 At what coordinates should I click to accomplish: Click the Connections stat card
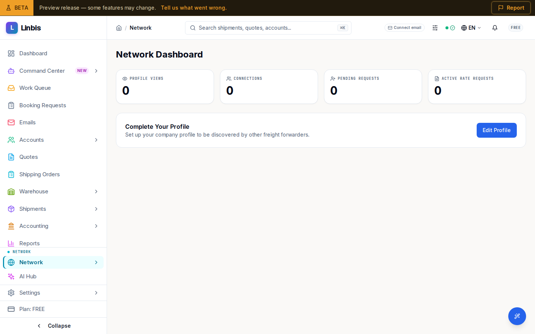269,87
